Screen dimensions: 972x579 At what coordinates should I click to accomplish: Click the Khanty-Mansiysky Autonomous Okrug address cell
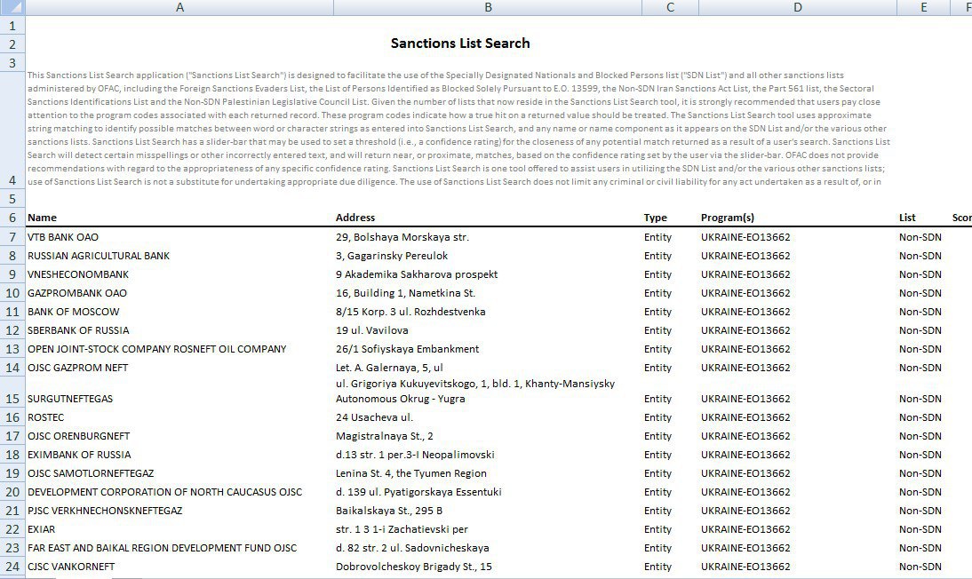pos(488,393)
